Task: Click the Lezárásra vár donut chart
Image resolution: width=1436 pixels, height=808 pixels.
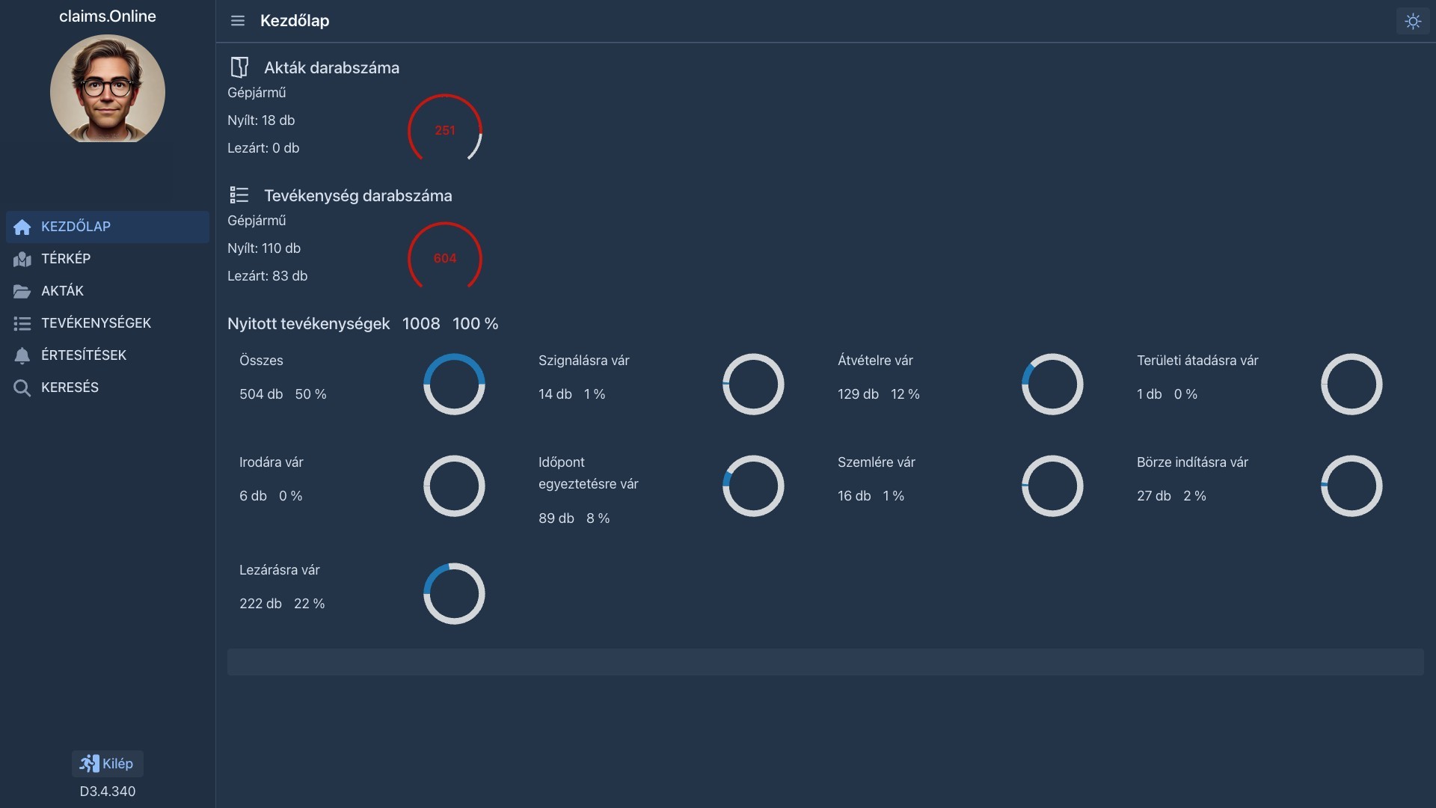Action: [454, 593]
